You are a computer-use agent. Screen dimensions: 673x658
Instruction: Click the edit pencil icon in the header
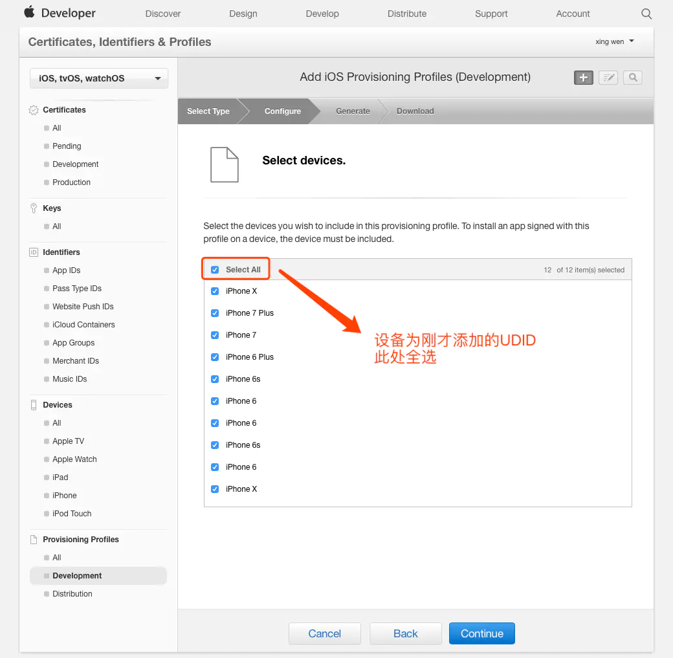pos(608,78)
